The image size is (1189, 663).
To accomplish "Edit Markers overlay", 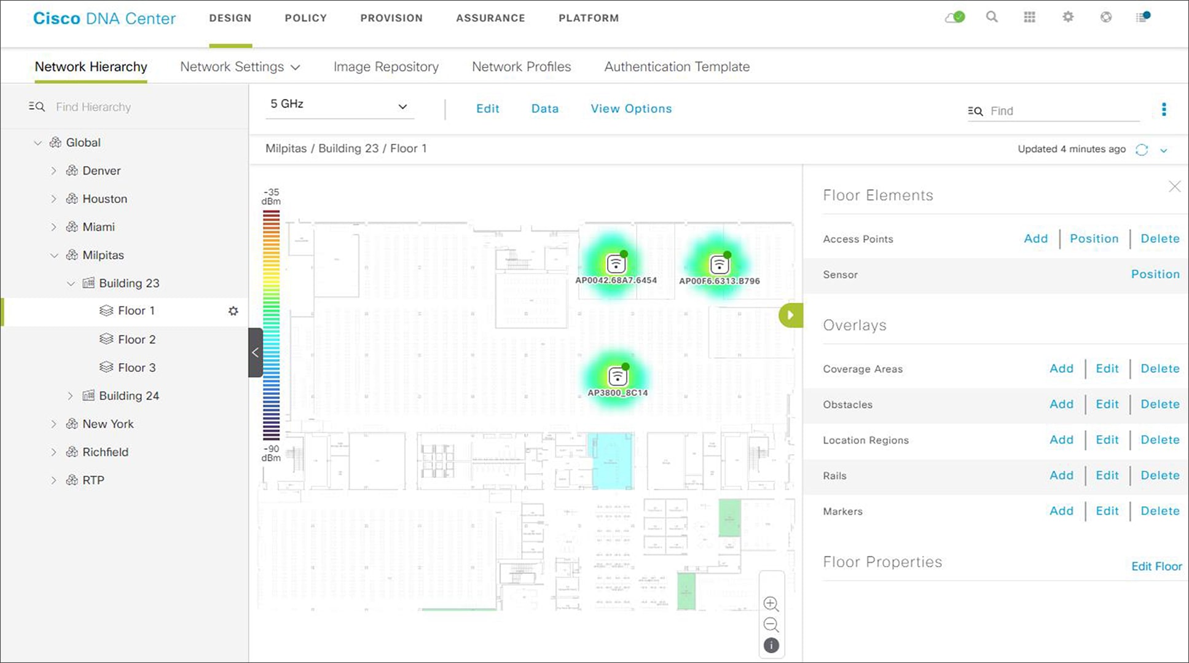I will pos(1107,511).
